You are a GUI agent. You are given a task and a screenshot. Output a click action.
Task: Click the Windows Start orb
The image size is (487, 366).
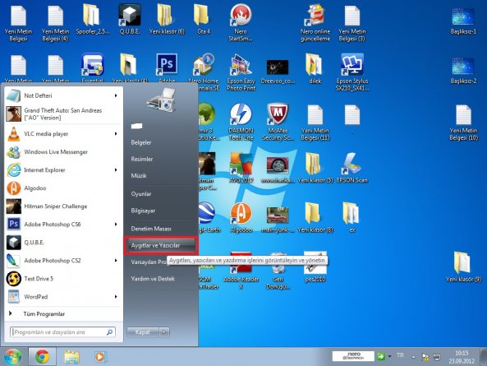pyautogui.click(x=13, y=357)
